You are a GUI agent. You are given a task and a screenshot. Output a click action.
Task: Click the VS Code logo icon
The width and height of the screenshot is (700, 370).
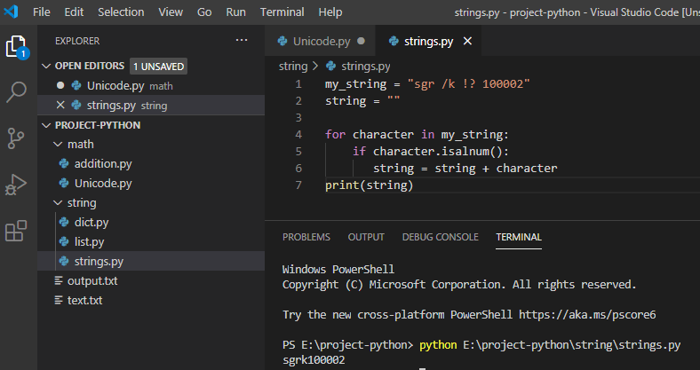(x=11, y=12)
